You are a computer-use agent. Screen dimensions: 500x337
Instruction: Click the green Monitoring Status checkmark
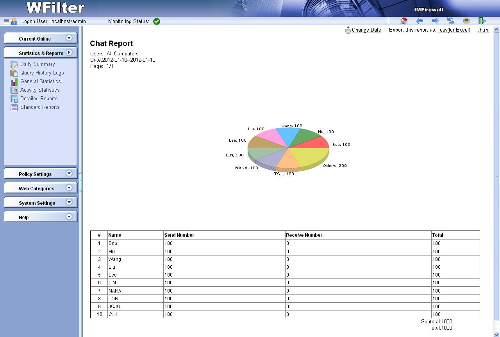(x=157, y=21)
